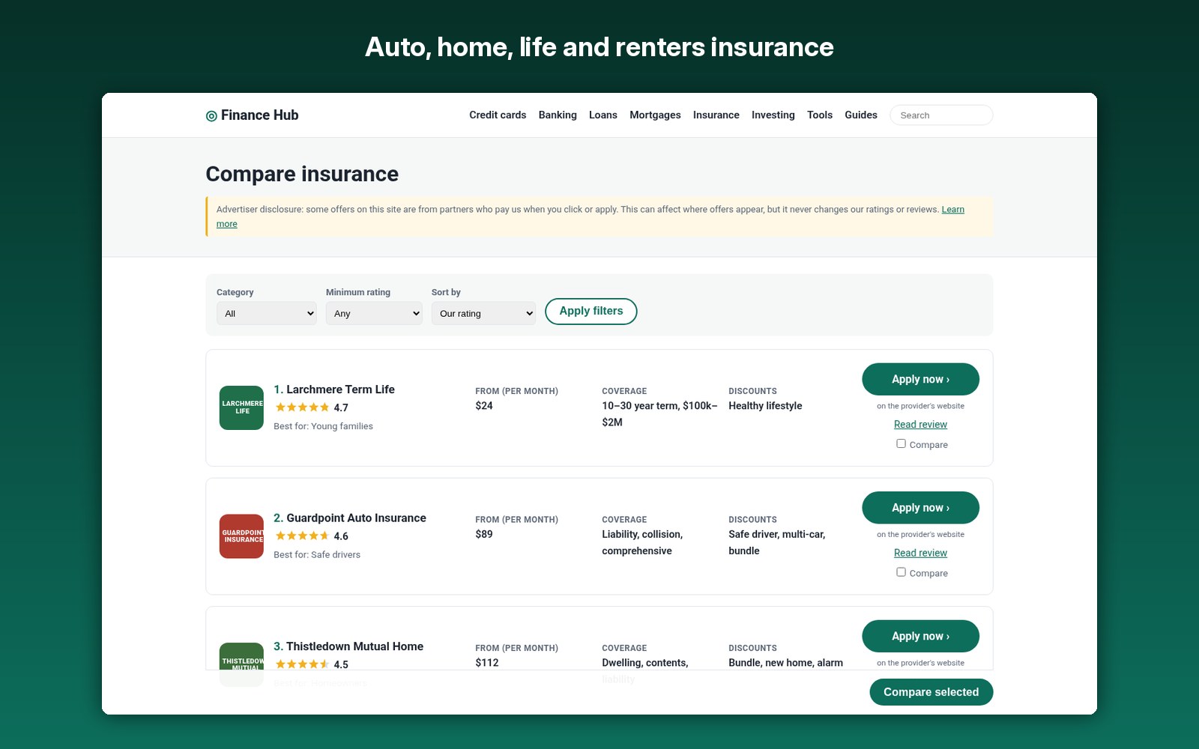Click the Apply filters button

[x=591, y=312]
